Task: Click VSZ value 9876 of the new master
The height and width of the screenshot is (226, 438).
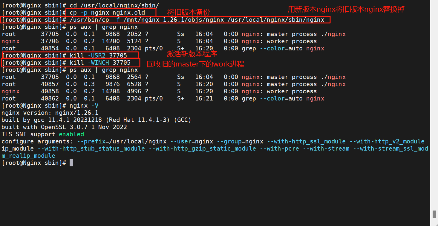Action: (x=113, y=84)
